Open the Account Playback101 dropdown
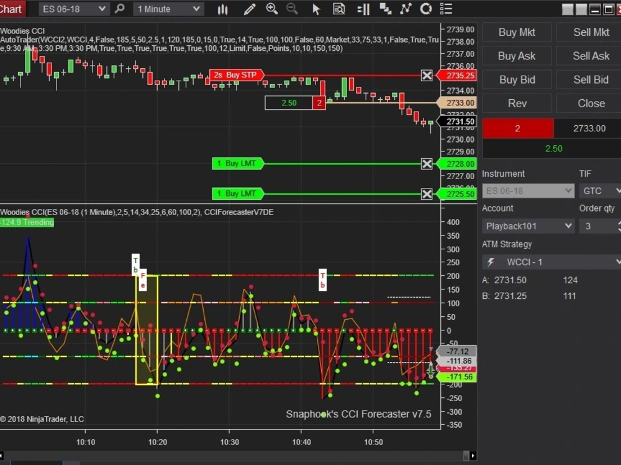The image size is (621, 465). click(528, 226)
